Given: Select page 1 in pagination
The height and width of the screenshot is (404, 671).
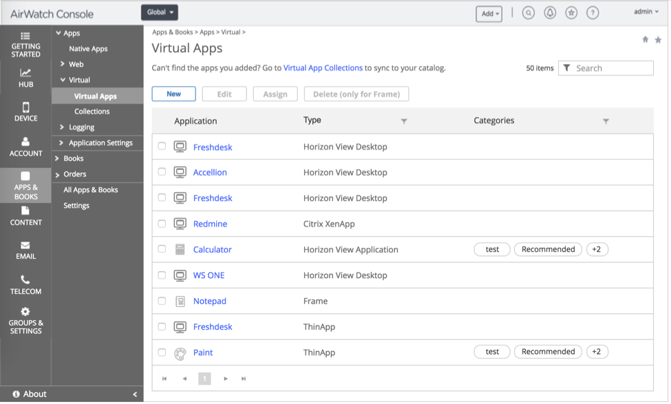Looking at the screenshot, I should (204, 379).
